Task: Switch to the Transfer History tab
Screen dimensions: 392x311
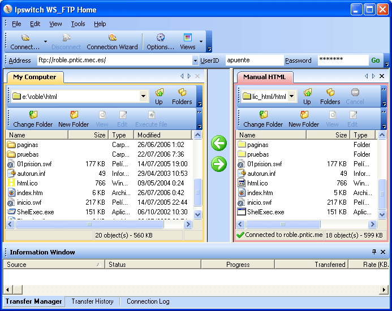Action: coord(92,301)
